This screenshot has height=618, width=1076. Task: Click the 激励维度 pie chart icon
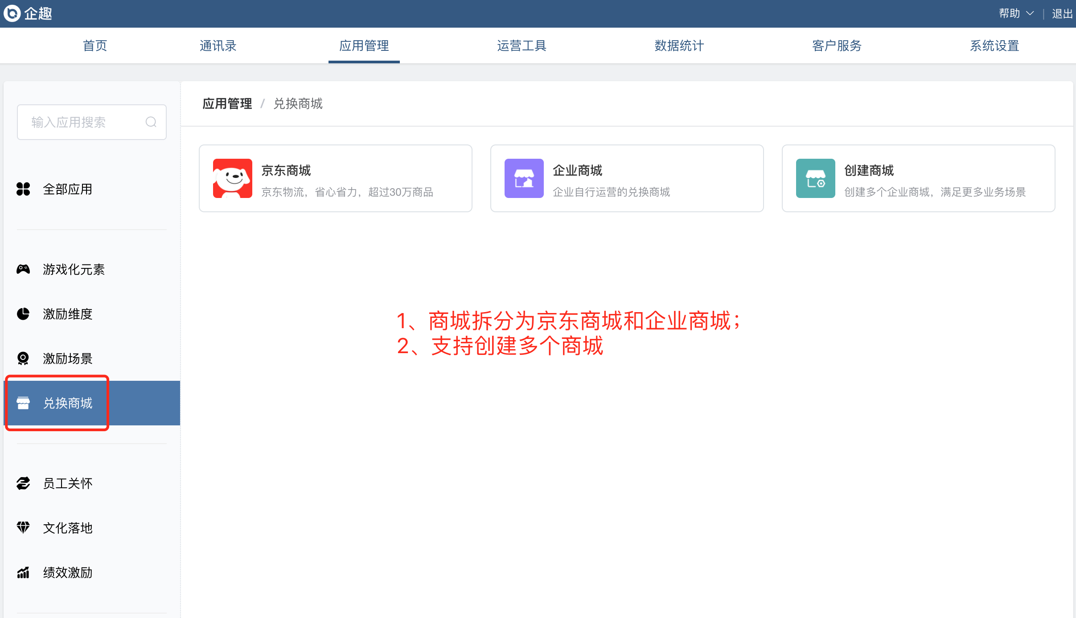pyautogui.click(x=23, y=314)
